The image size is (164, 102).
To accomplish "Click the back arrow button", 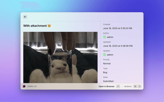I will tap(25, 17).
